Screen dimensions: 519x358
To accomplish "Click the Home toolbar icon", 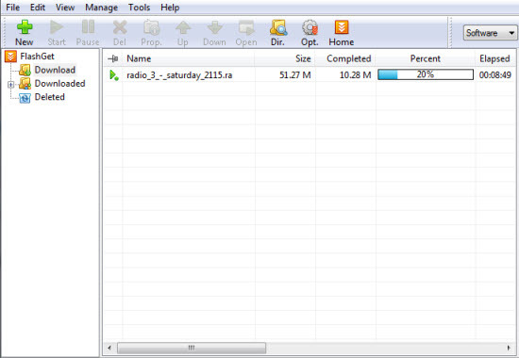I will click(342, 27).
